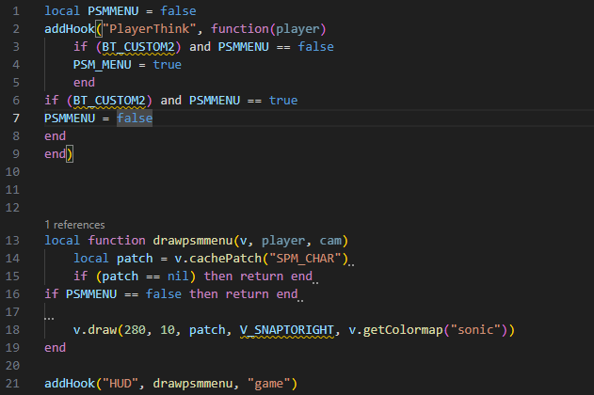The width and height of the screenshot is (594, 395).
Task: Click the "function" keyword on line 2
Action: point(240,29)
